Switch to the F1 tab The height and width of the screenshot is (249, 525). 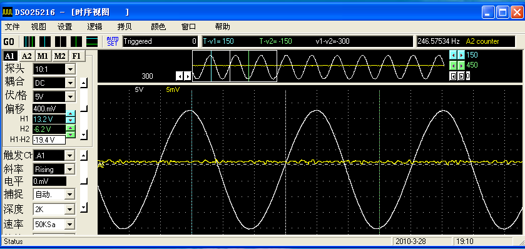77,56
